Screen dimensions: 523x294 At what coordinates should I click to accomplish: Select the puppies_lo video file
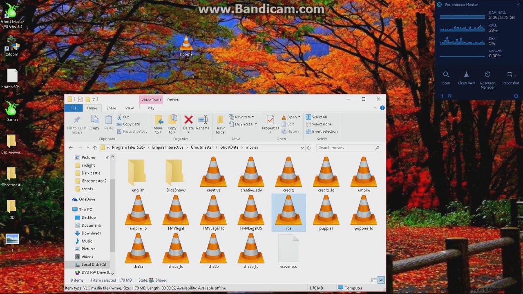pyautogui.click(x=364, y=213)
